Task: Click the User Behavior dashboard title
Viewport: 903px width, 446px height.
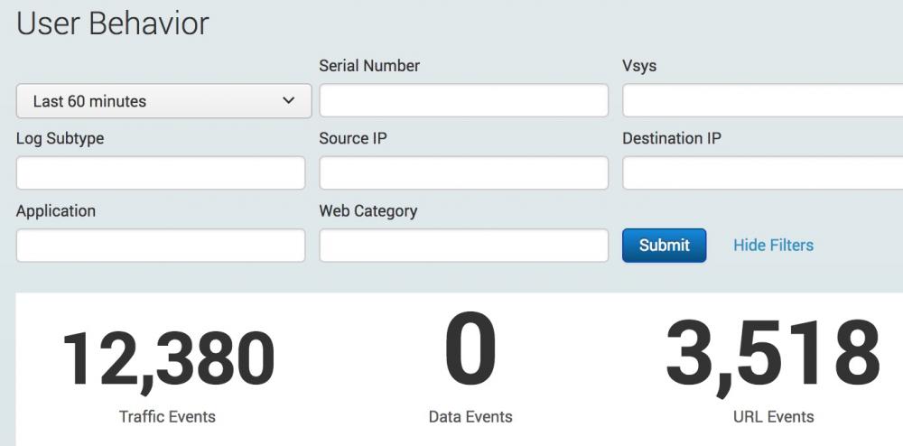Action: [113, 23]
